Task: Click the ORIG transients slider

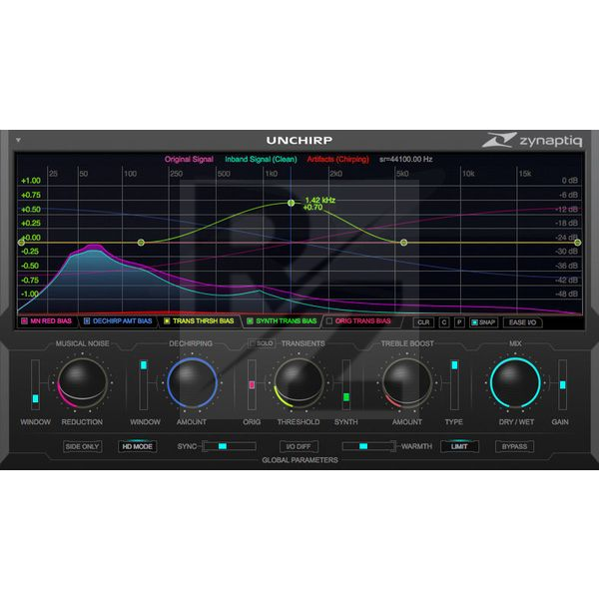Action: click(252, 384)
